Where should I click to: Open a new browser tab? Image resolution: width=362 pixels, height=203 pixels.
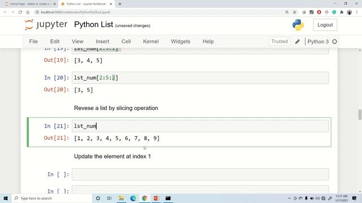coord(120,4)
